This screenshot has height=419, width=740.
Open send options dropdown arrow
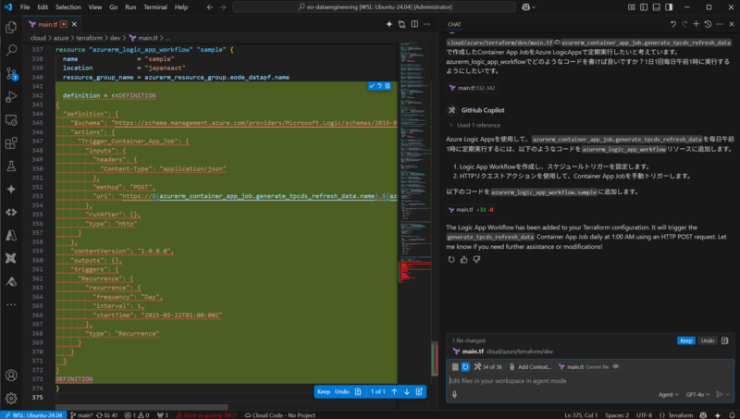pyautogui.click(x=728, y=394)
